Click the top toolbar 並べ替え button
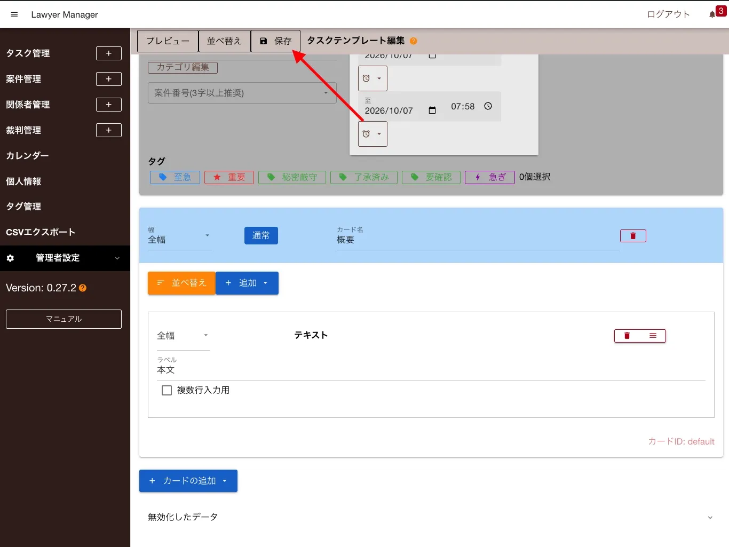729x547 pixels. [225, 41]
